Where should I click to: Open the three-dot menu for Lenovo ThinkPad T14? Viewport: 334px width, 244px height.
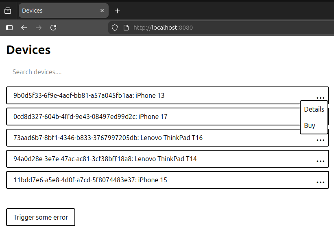click(321, 160)
